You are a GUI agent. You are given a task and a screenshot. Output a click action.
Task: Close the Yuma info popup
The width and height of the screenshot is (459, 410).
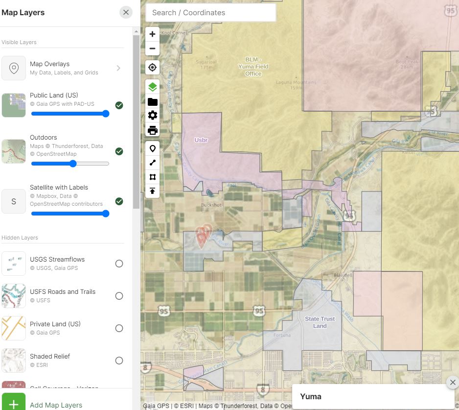tap(452, 383)
